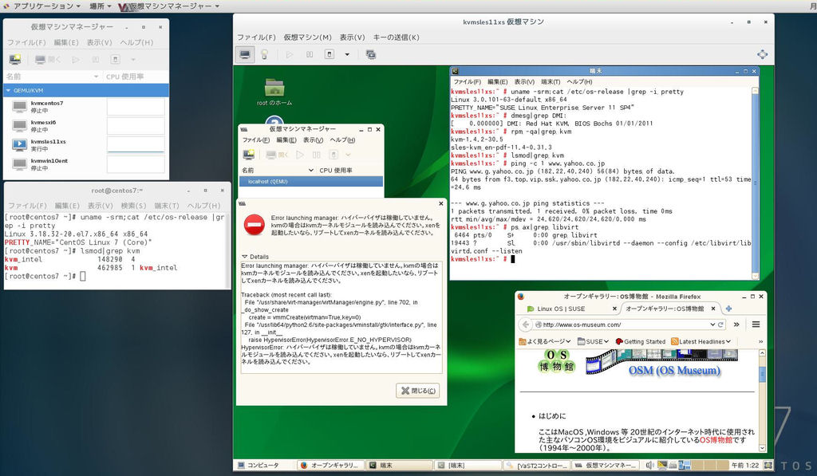Click the guest terminal vertical scrollbar

[x=755, y=183]
